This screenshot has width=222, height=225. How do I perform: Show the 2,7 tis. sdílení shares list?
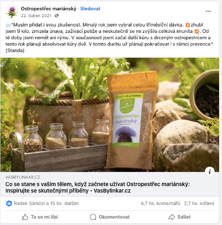coord(199,203)
